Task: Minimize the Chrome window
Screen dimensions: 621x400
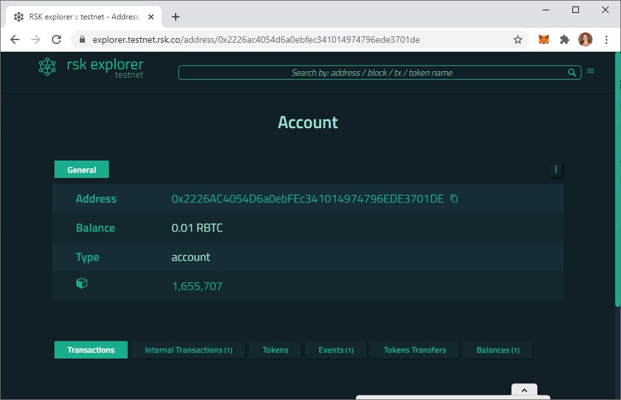Action: (x=546, y=10)
